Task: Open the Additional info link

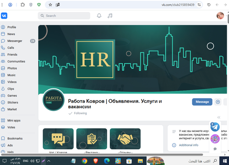Action: tap(189, 145)
